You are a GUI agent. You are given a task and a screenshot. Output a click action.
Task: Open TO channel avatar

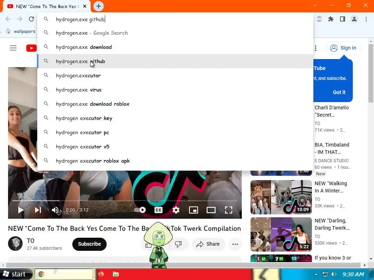pyautogui.click(x=15, y=244)
